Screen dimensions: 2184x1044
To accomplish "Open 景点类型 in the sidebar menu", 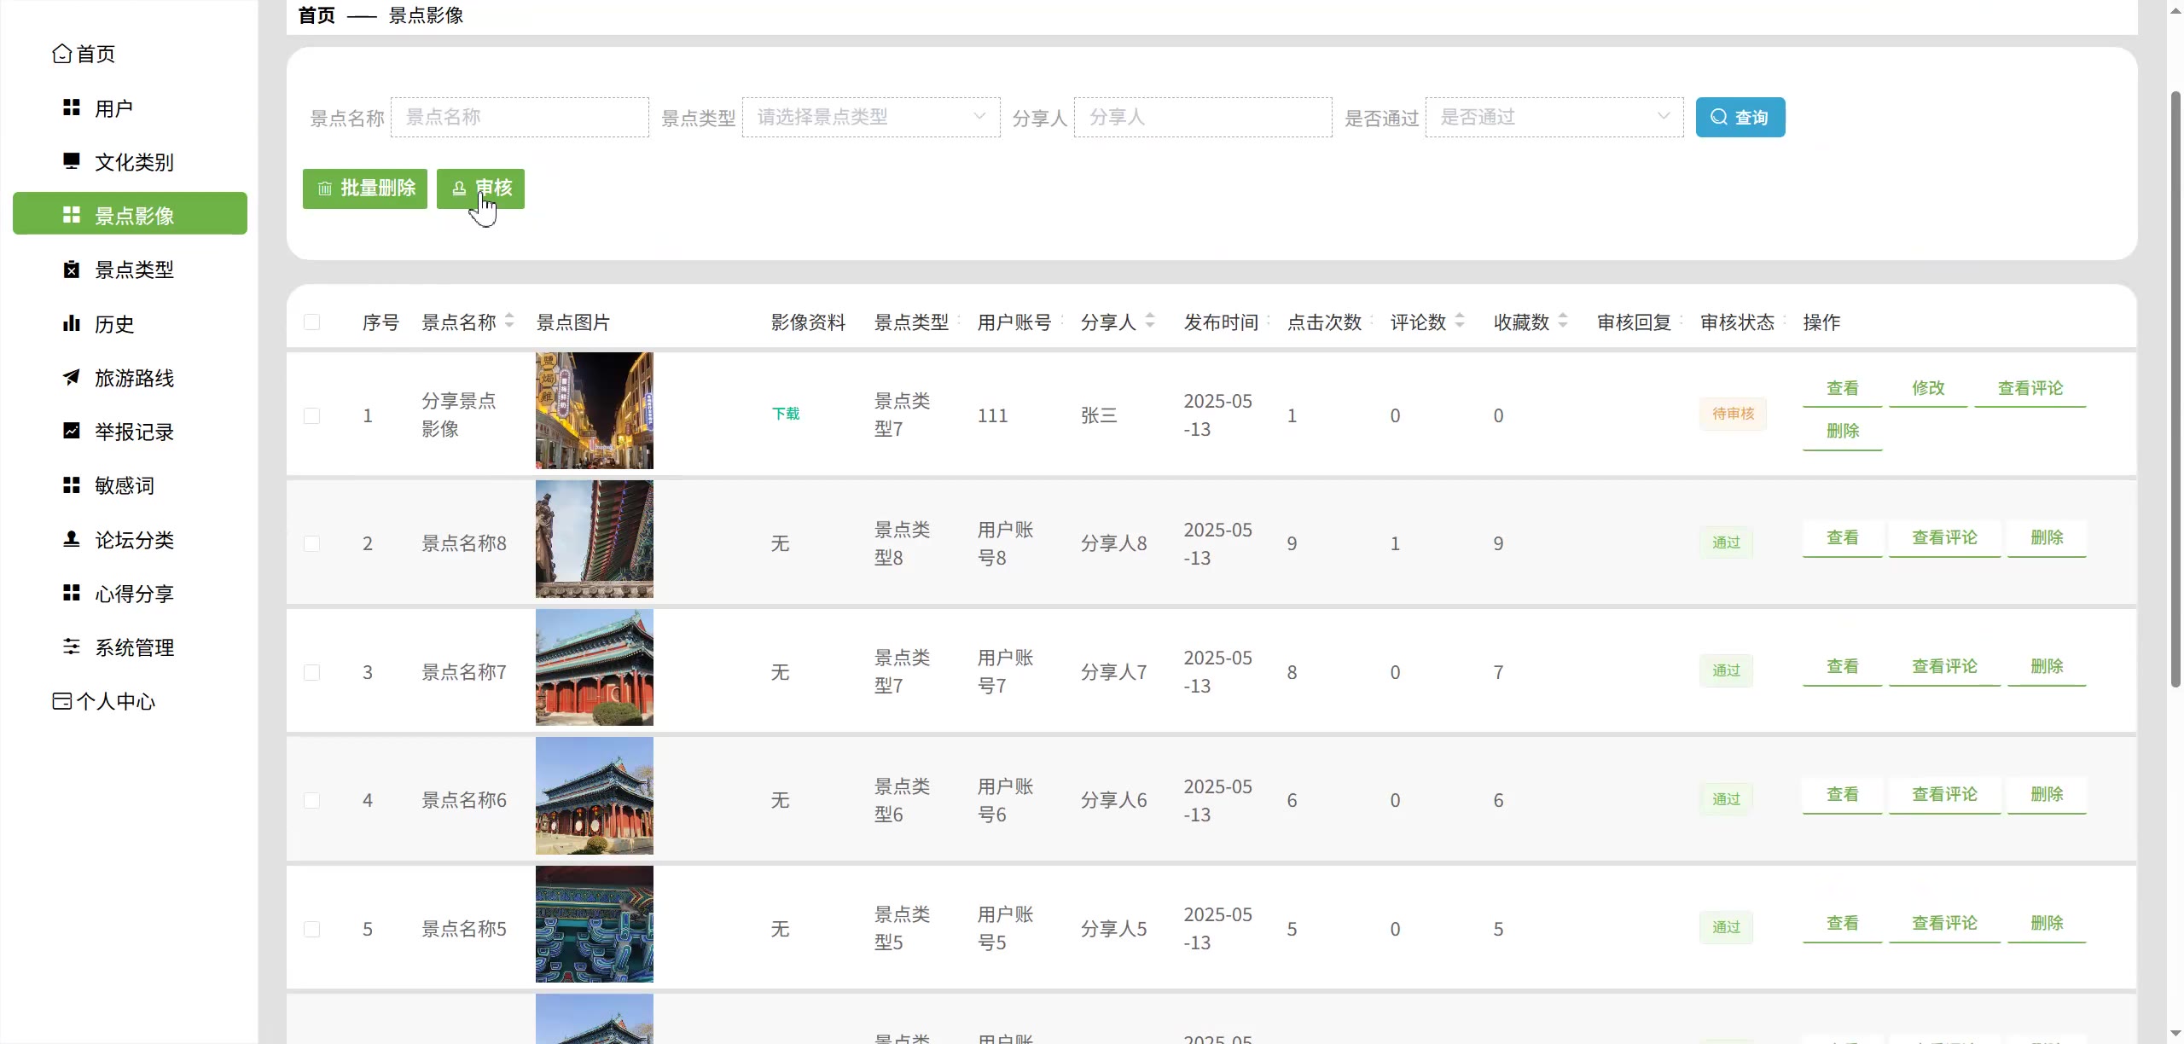I will pyautogui.click(x=134, y=270).
